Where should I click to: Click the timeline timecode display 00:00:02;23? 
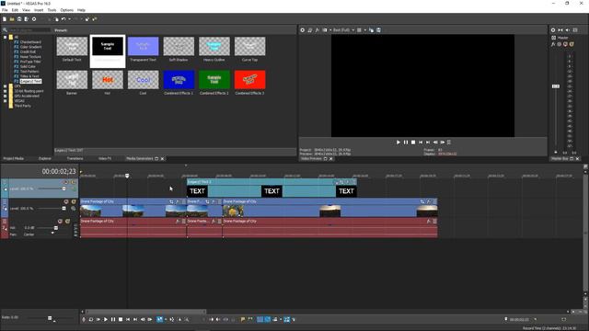click(x=59, y=172)
